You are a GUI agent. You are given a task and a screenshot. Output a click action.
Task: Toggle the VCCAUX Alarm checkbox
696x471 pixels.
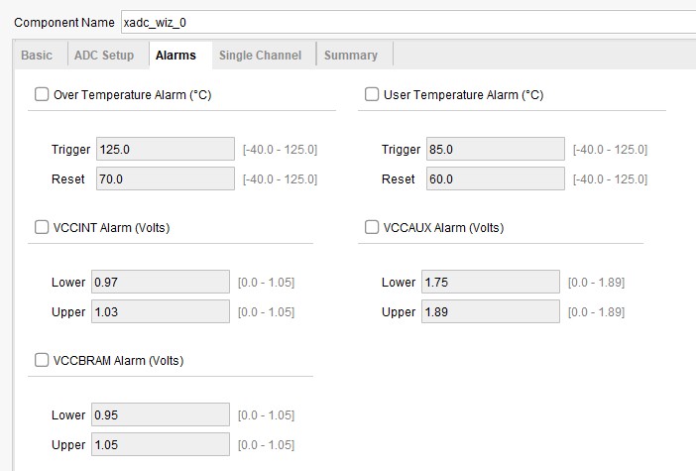point(372,227)
